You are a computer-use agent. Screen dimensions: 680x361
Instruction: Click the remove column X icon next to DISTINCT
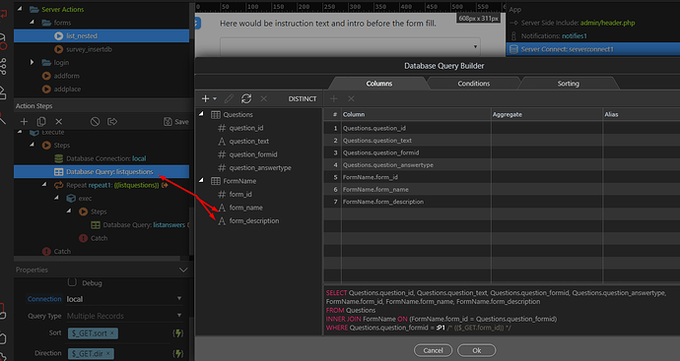coord(351,98)
